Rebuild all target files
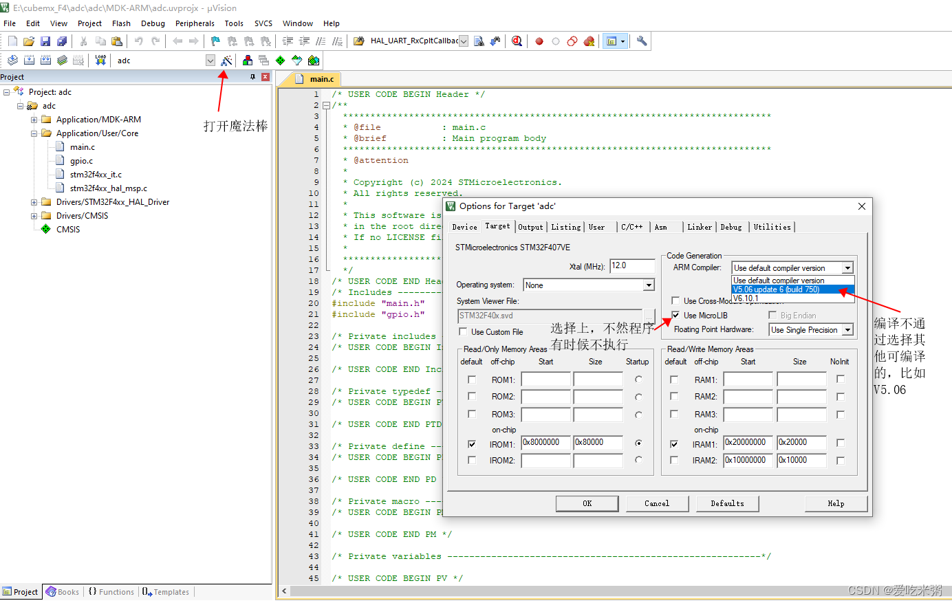The width and height of the screenshot is (952, 603). [x=44, y=60]
